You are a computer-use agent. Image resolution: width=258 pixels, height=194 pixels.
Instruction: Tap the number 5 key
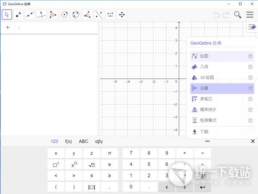click(x=149, y=164)
